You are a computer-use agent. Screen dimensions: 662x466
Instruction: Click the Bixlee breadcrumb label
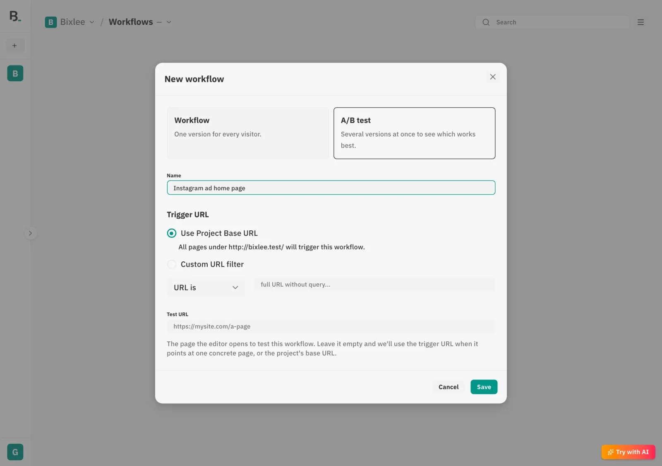(72, 22)
